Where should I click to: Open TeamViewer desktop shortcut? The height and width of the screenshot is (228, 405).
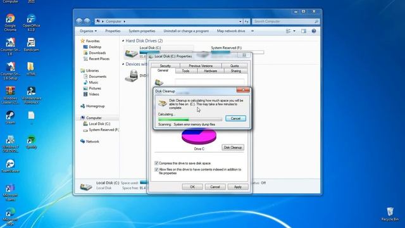click(10, 166)
